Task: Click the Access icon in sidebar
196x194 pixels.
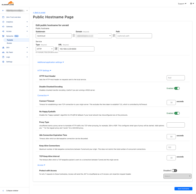Action: pos(3,31)
